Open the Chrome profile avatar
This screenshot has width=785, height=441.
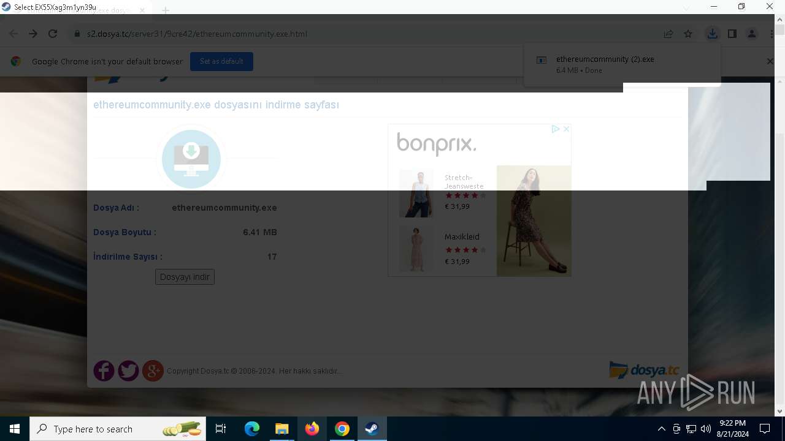(752, 34)
